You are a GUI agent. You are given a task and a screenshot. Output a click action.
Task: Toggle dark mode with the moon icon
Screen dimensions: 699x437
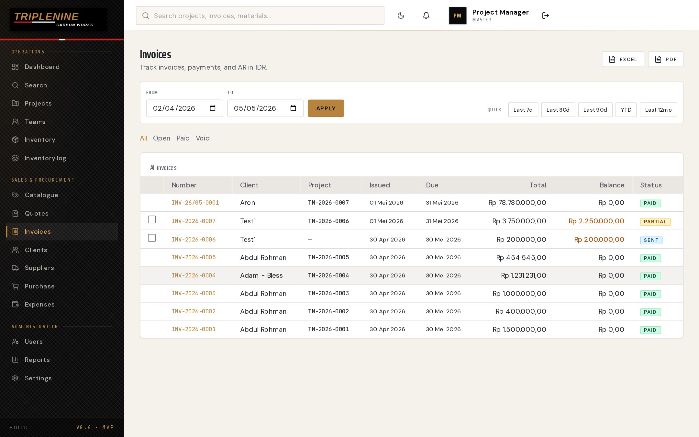coord(401,16)
